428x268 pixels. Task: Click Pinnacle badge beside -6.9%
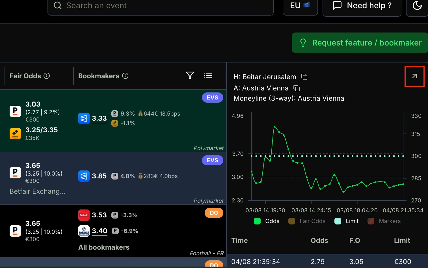pos(115,231)
